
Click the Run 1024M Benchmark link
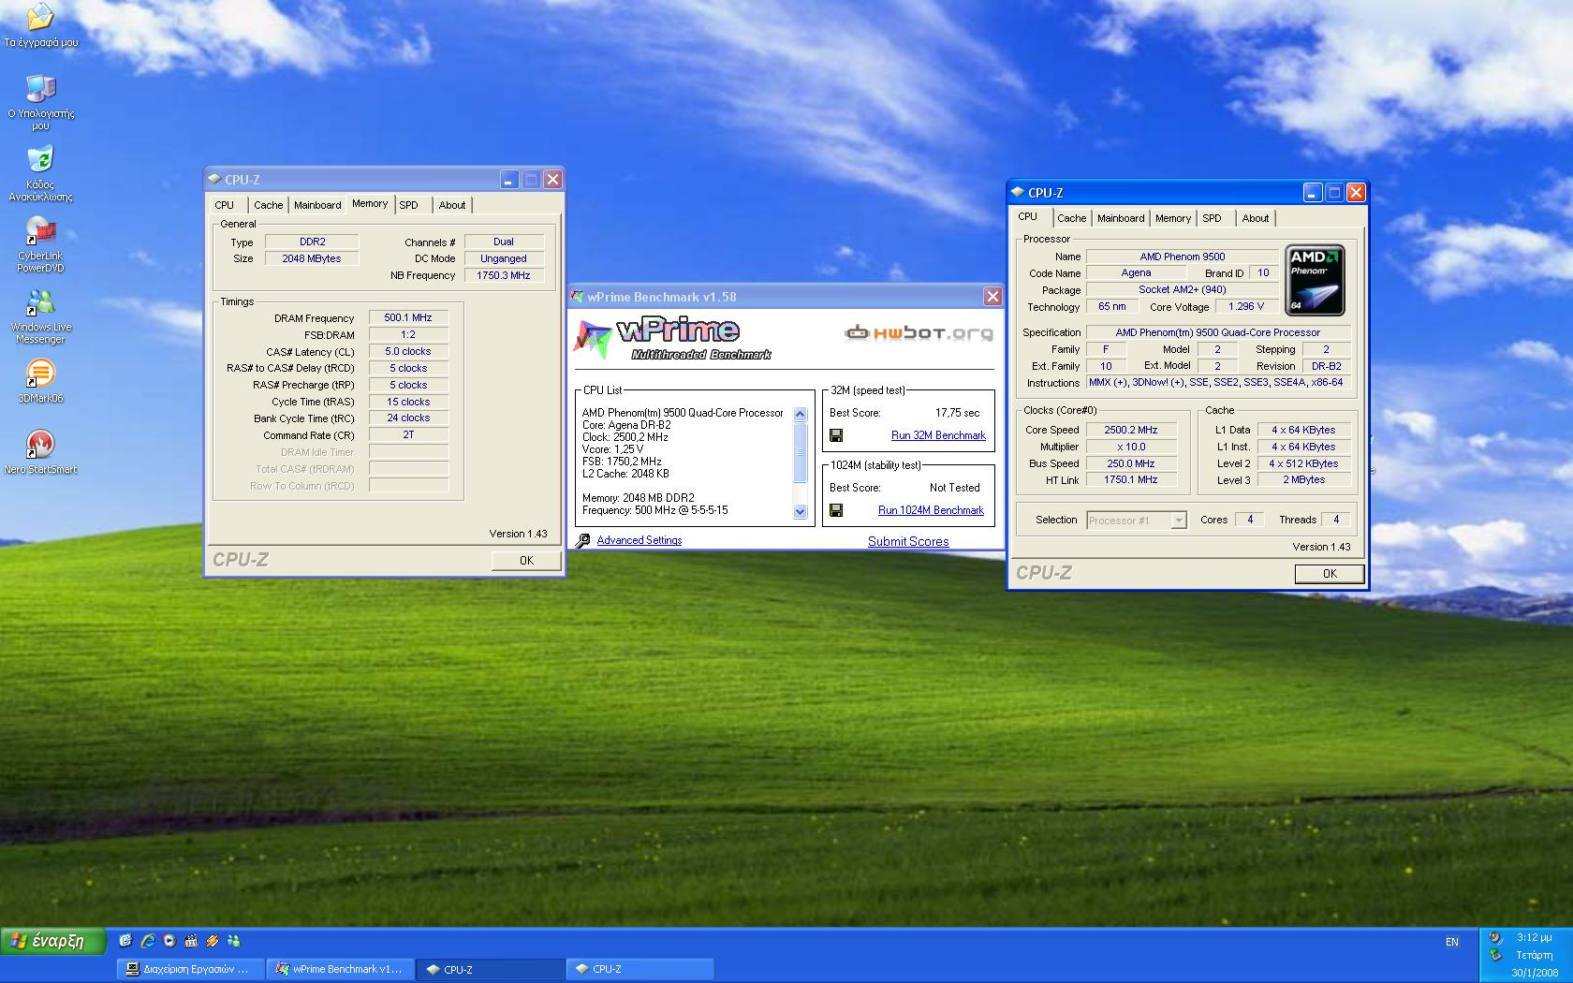pos(931,510)
